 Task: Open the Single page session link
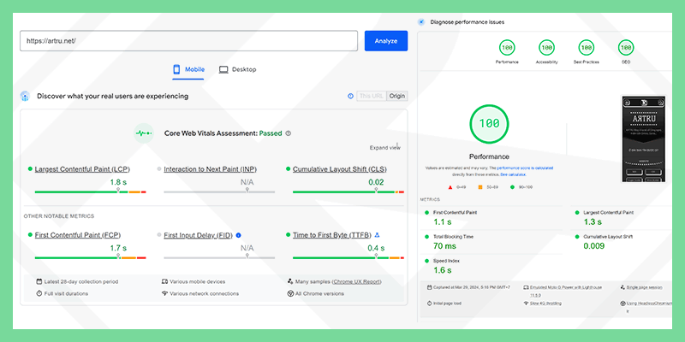click(645, 287)
